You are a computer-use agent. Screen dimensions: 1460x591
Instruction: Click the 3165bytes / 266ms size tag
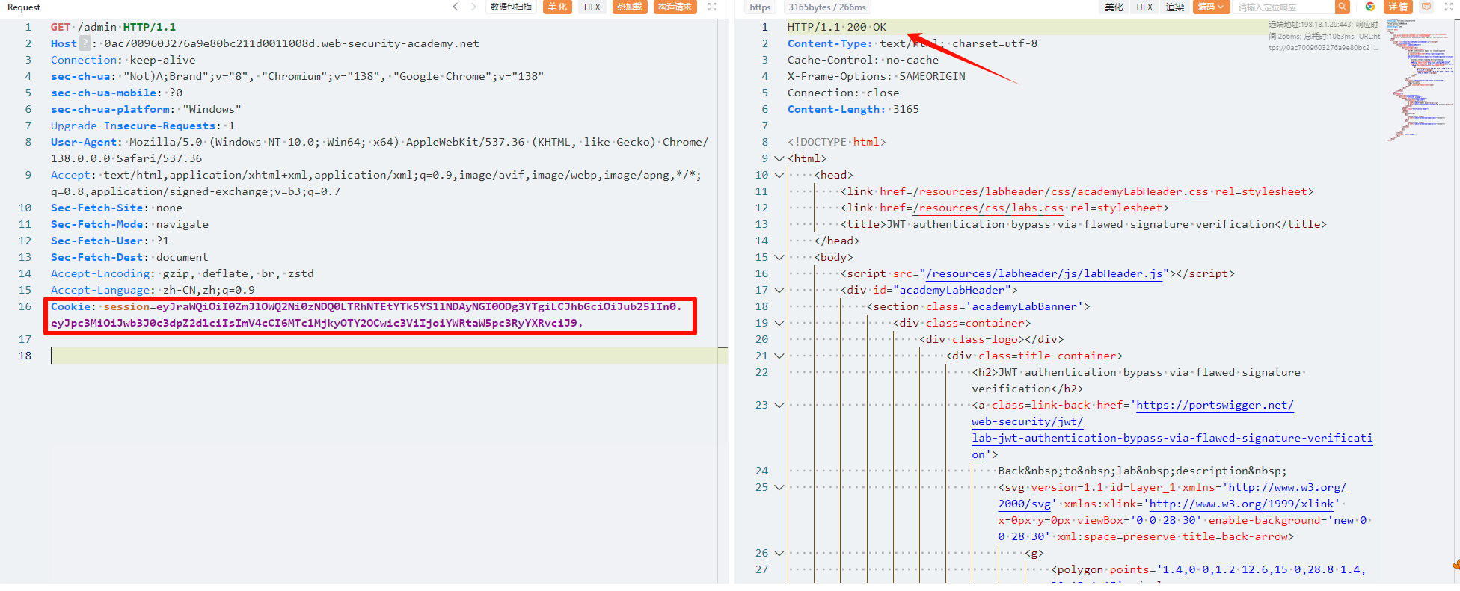click(x=826, y=7)
